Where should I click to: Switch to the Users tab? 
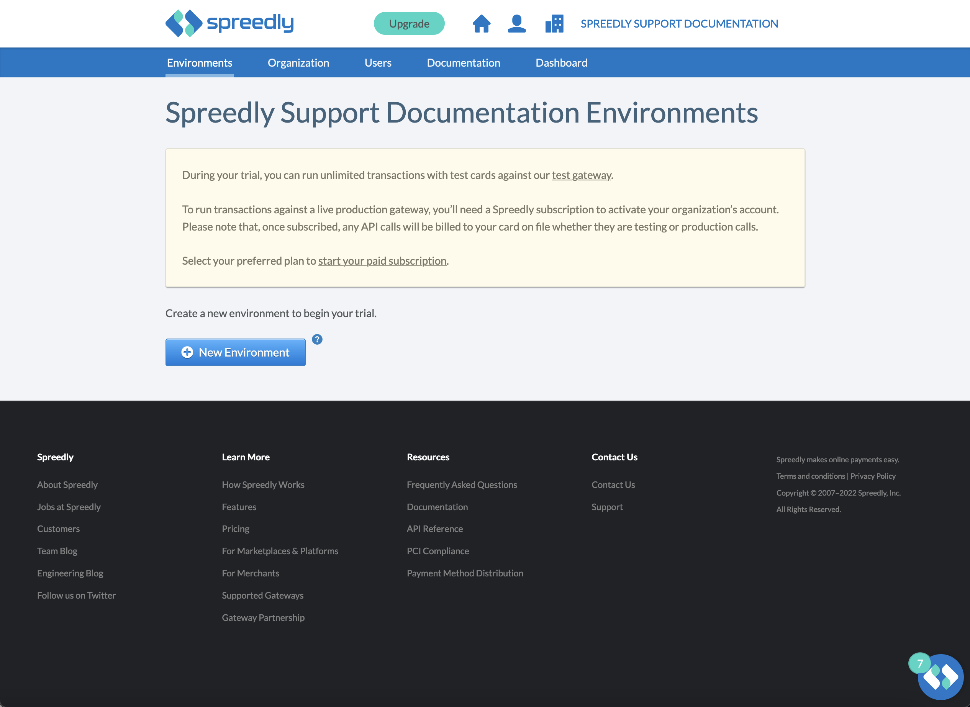pos(378,63)
